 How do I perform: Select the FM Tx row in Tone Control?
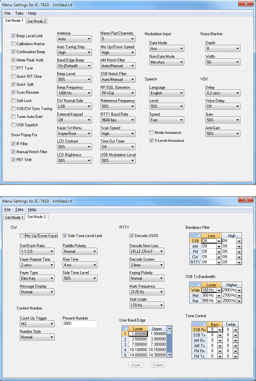click(199, 357)
